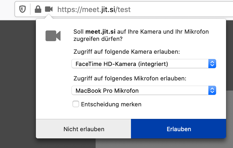
Task: Click the "Zugriff auf folgendes Mikrofon erlauben" label
Action: 130,79
